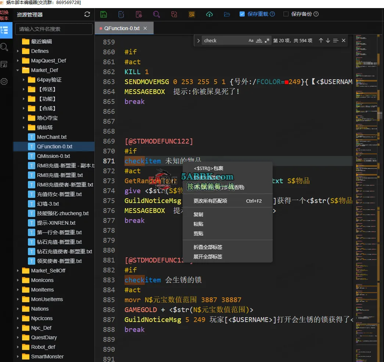Choose 复制 from the context menu
384x362 pixels.
227,214
